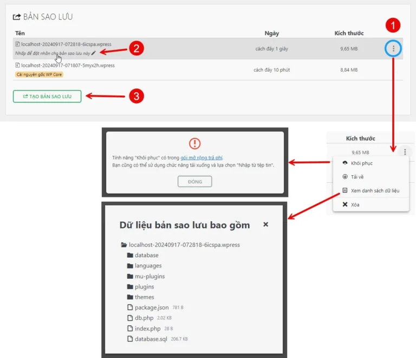Viewport: 416px width, 358px height.
Task: Close the Dữ liệu bản sao lưu dialog
Action: coord(265,225)
